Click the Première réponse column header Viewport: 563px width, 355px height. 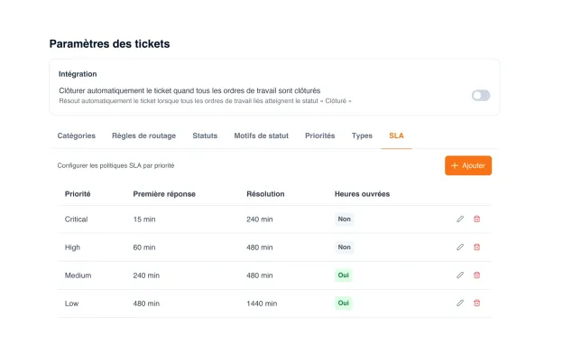pyautogui.click(x=164, y=194)
